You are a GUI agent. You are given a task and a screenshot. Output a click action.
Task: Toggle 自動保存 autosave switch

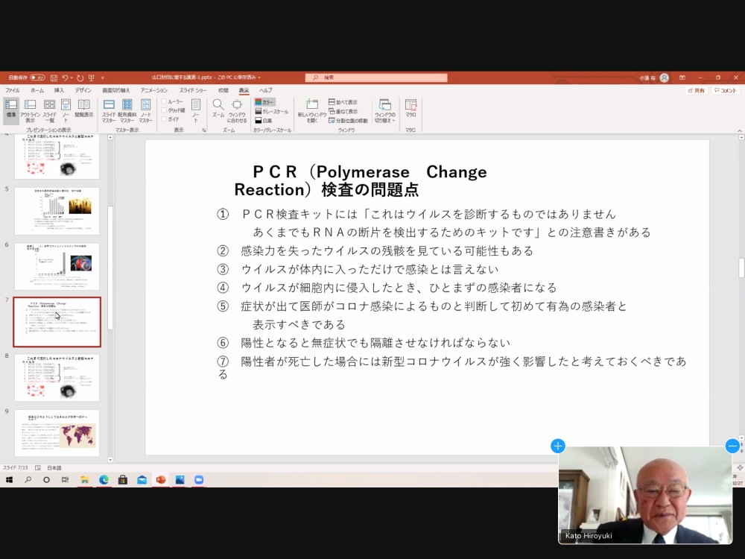[x=37, y=78]
